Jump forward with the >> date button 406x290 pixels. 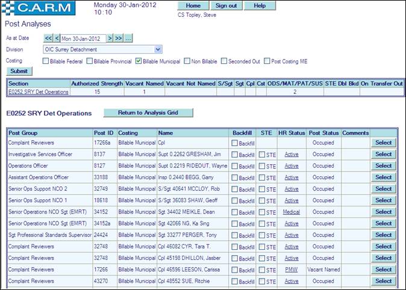[119, 38]
